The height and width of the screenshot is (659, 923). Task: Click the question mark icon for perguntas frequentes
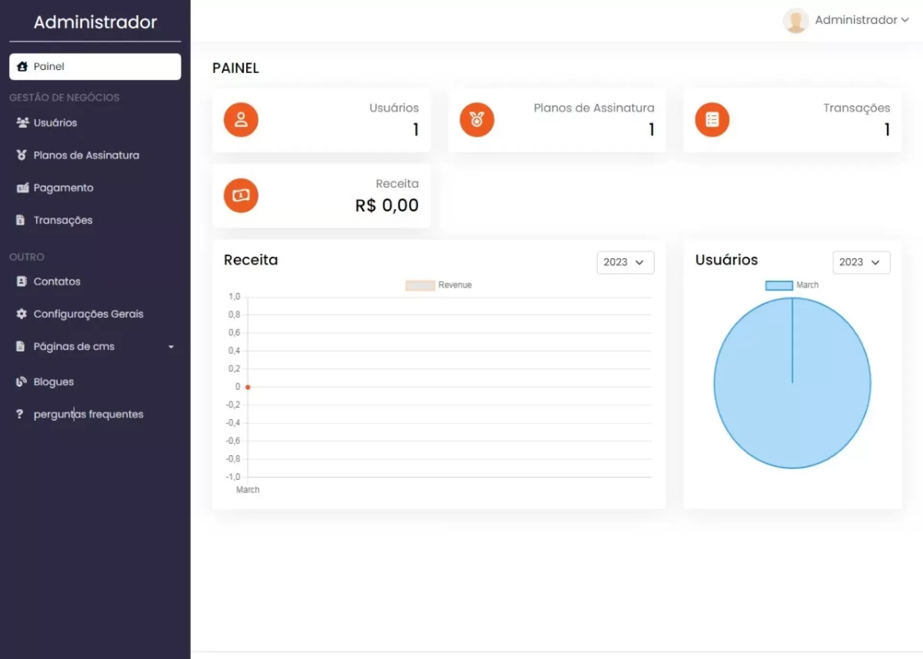coord(20,414)
